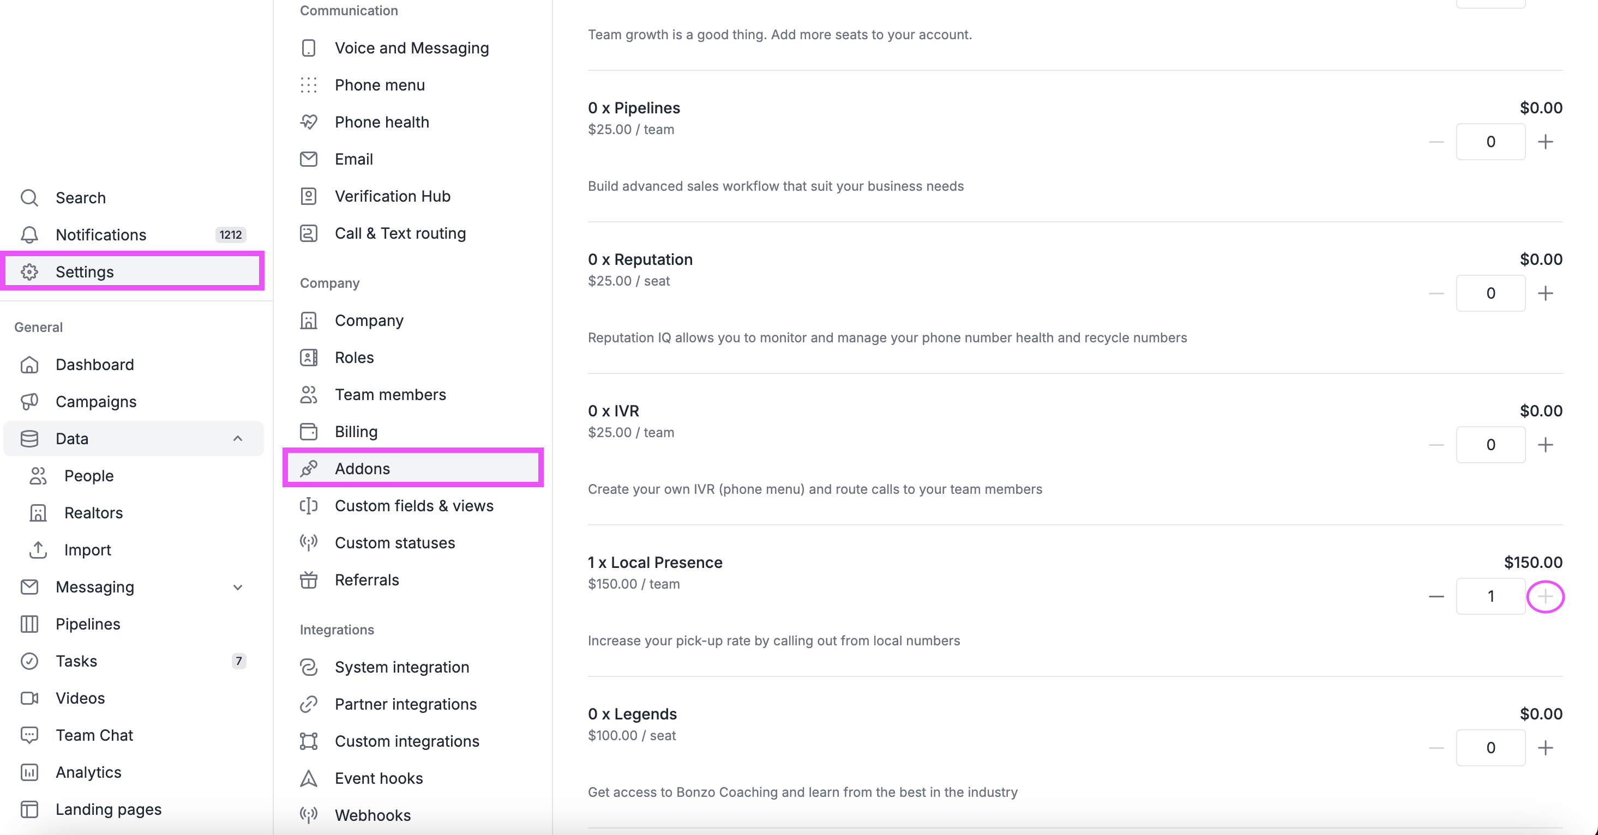This screenshot has width=1598, height=835.
Task: Open Phone health settings via the heart icon
Action: click(x=308, y=122)
